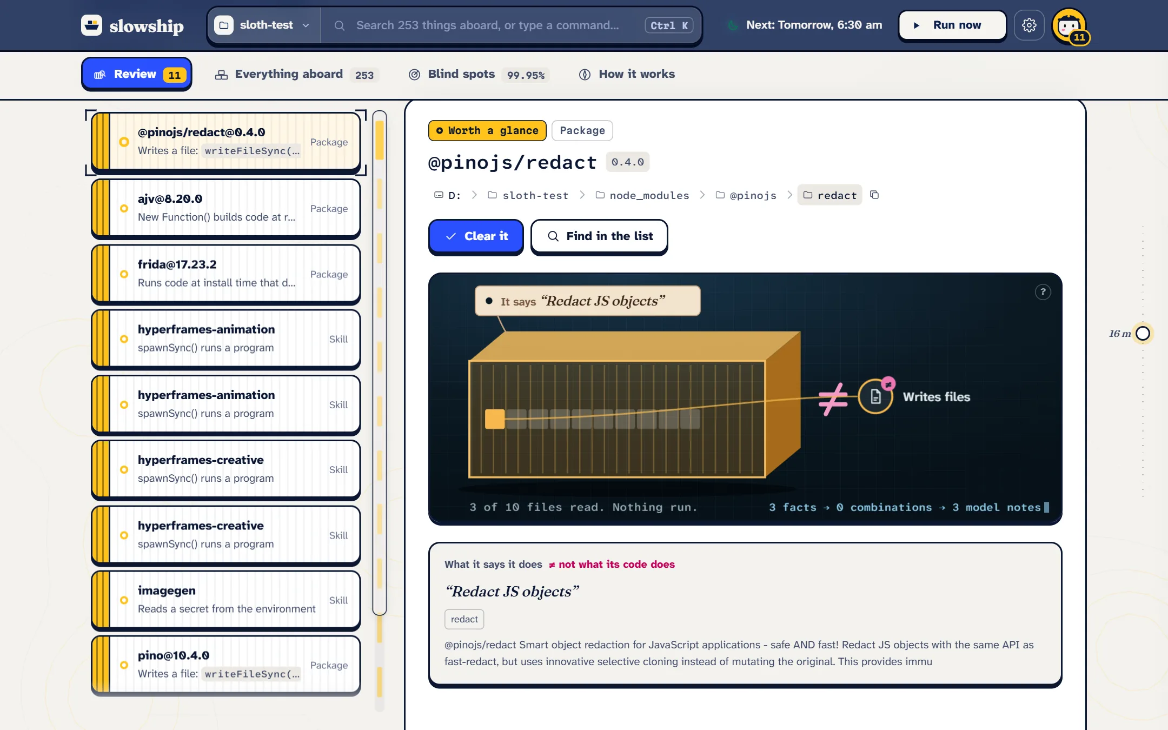Select the @pinojs/redact@0.4.0 list card
This screenshot has width=1168, height=730.
tap(226, 142)
